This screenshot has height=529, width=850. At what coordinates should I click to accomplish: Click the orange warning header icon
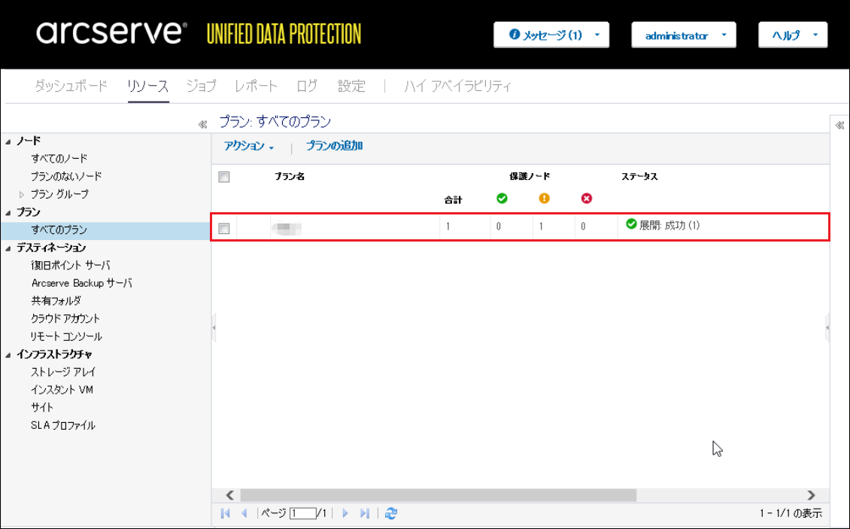[x=545, y=199]
